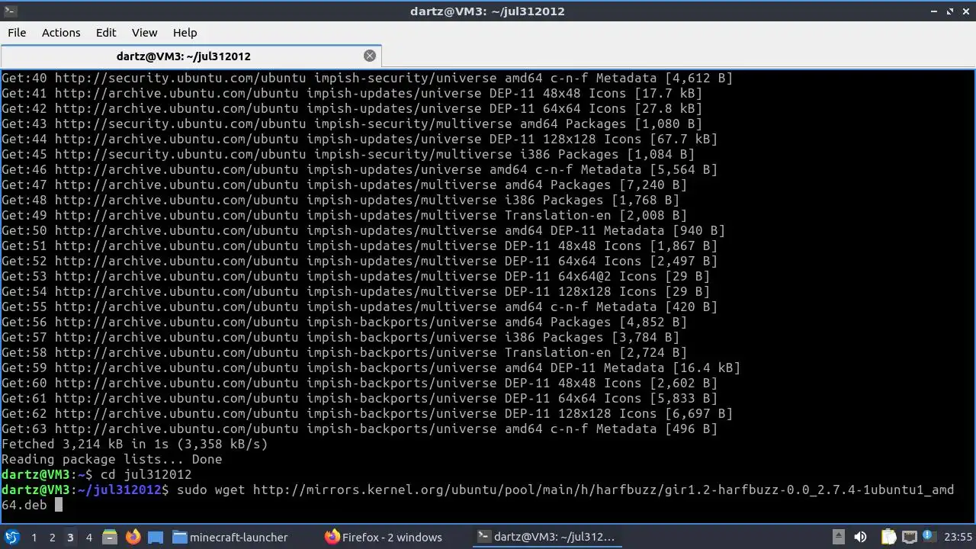Click the Get:47 amd64 Packages [7,240 B] line
Image resolution: width=976 pixels, height=549 pixels.
click(x=345, y=185)
